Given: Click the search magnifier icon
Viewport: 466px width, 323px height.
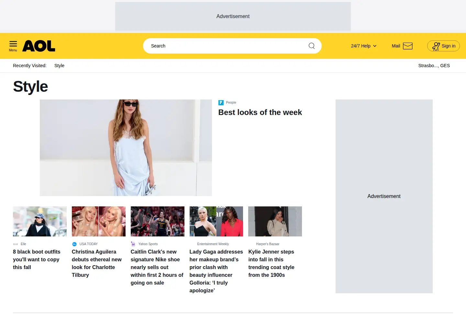Looking at the screenshot, I should coord(312,46).
